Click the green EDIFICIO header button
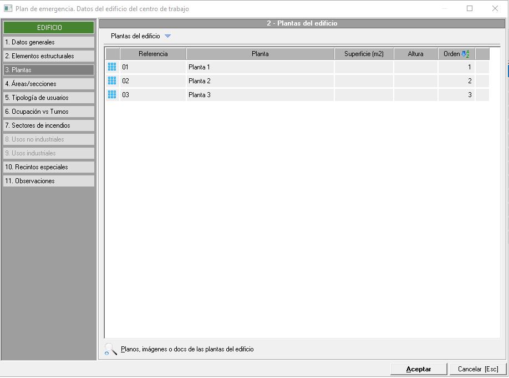Screen dimensions: 509x378 click(x=49, y=28)
